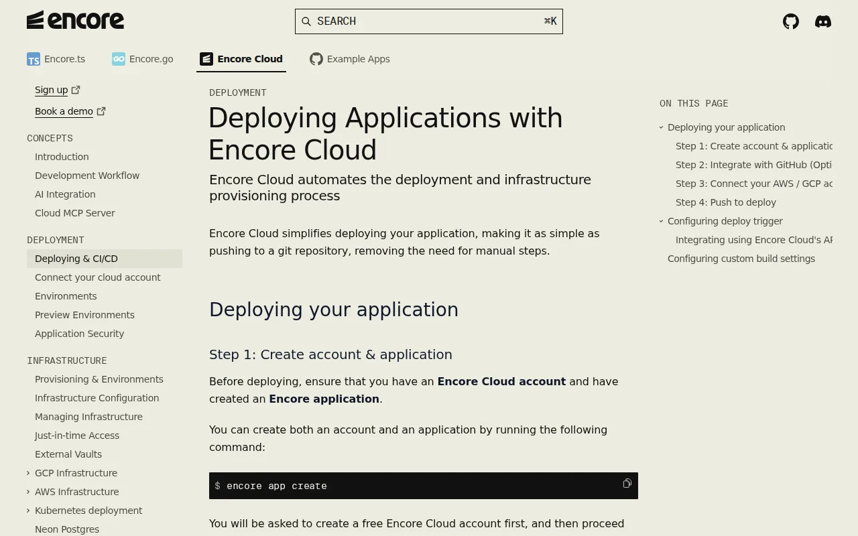Image resolution: width=858 pixels, height=536 pixels.
Task: Jump to Integrating using Encore Cloud's API
Action: point(754,240)
